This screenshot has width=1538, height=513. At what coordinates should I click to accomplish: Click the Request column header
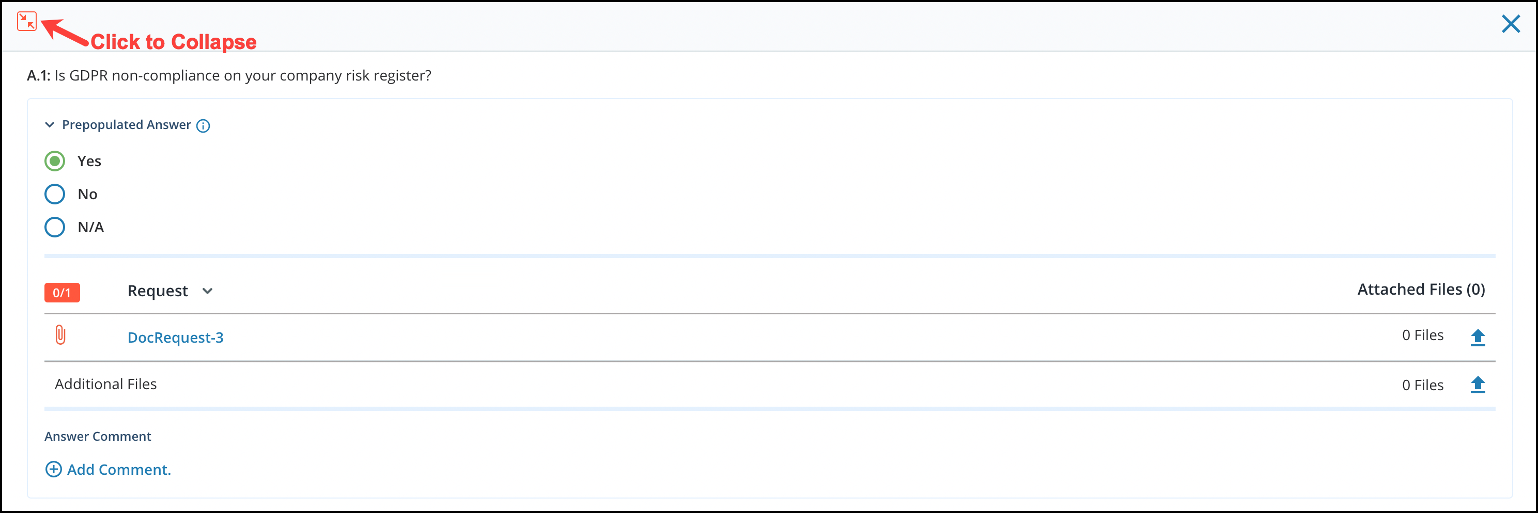point(158,291)
